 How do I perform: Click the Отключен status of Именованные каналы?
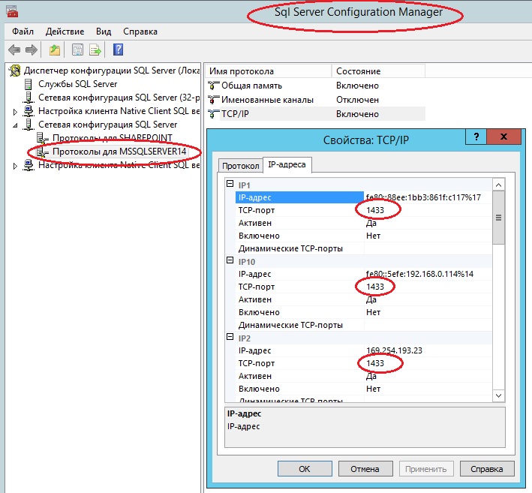357,99
